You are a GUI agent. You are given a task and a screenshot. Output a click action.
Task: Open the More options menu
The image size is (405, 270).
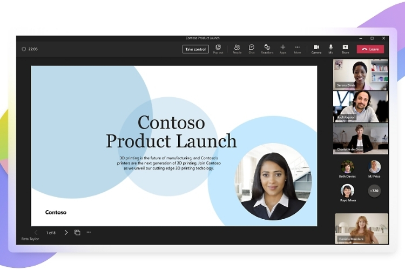(x=298, y=49)
